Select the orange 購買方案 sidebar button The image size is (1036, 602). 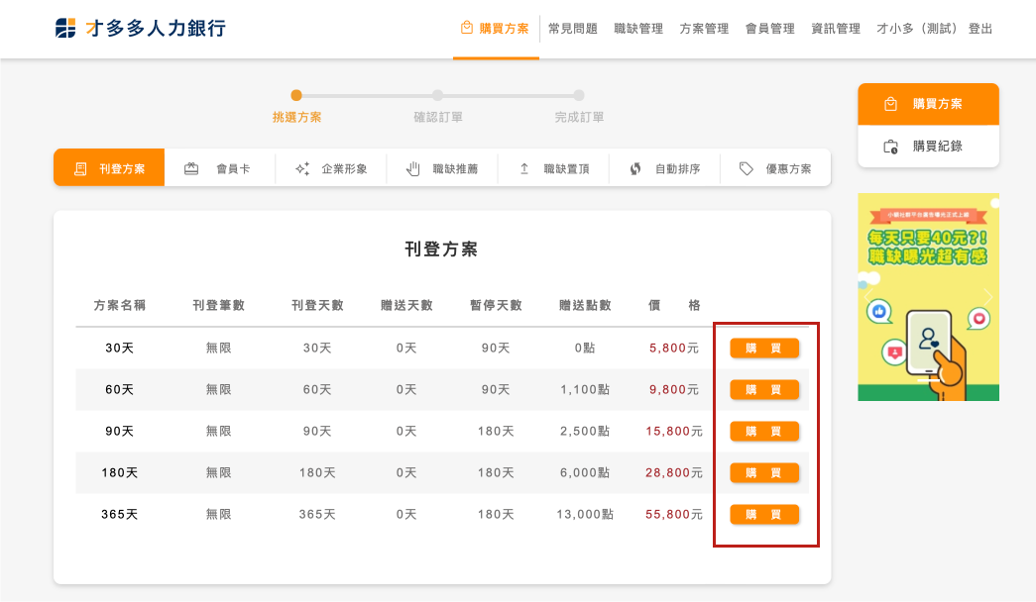click(928, 104)
